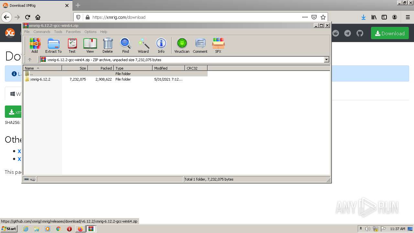Viewport: 414px width, 233px height.
Task: Open site security padlock info
Action: [x=87, y=17]
